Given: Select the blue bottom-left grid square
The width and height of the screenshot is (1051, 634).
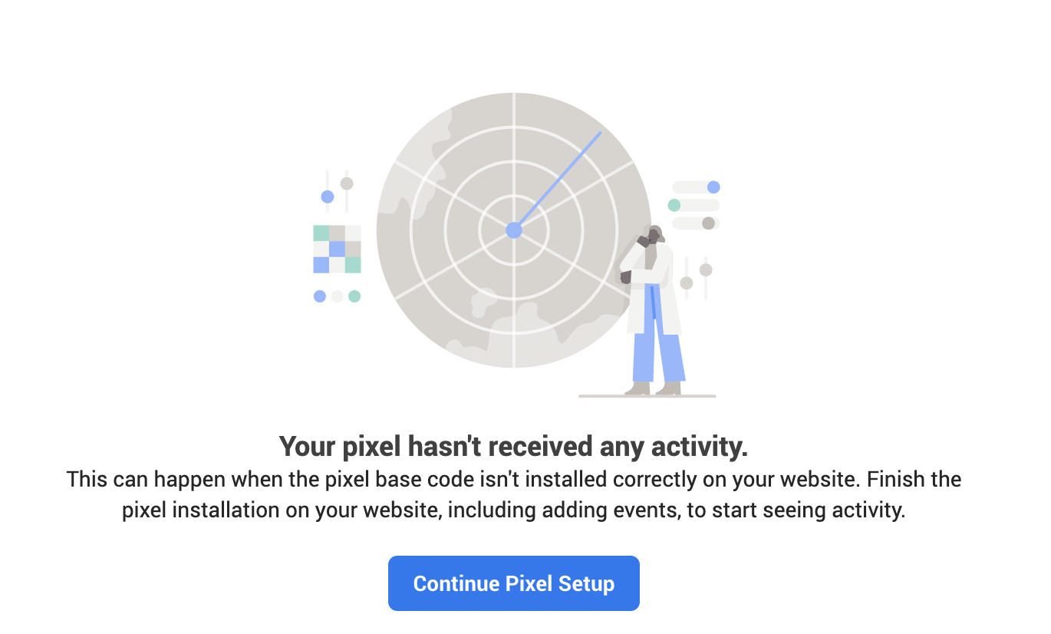Looking at the screenshot, I should pos(321,265).
